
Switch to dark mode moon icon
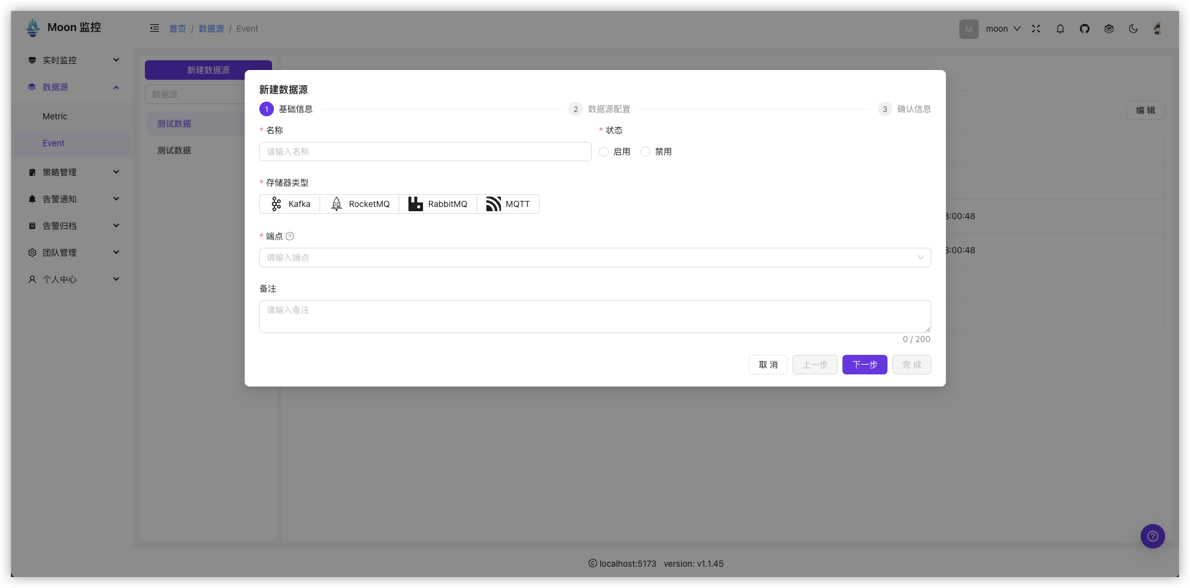pyautogui.click(x=1133, y=29)
